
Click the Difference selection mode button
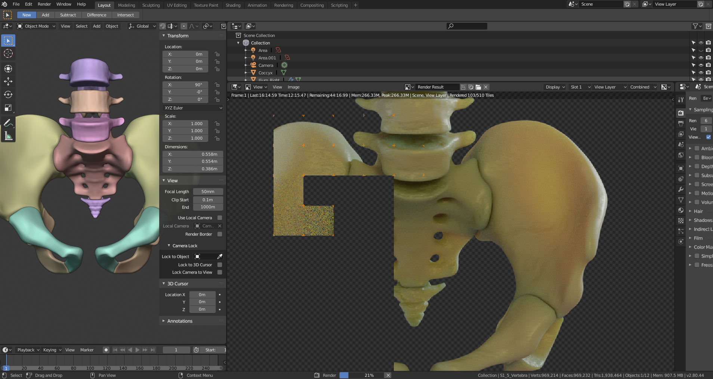(96, 15)
